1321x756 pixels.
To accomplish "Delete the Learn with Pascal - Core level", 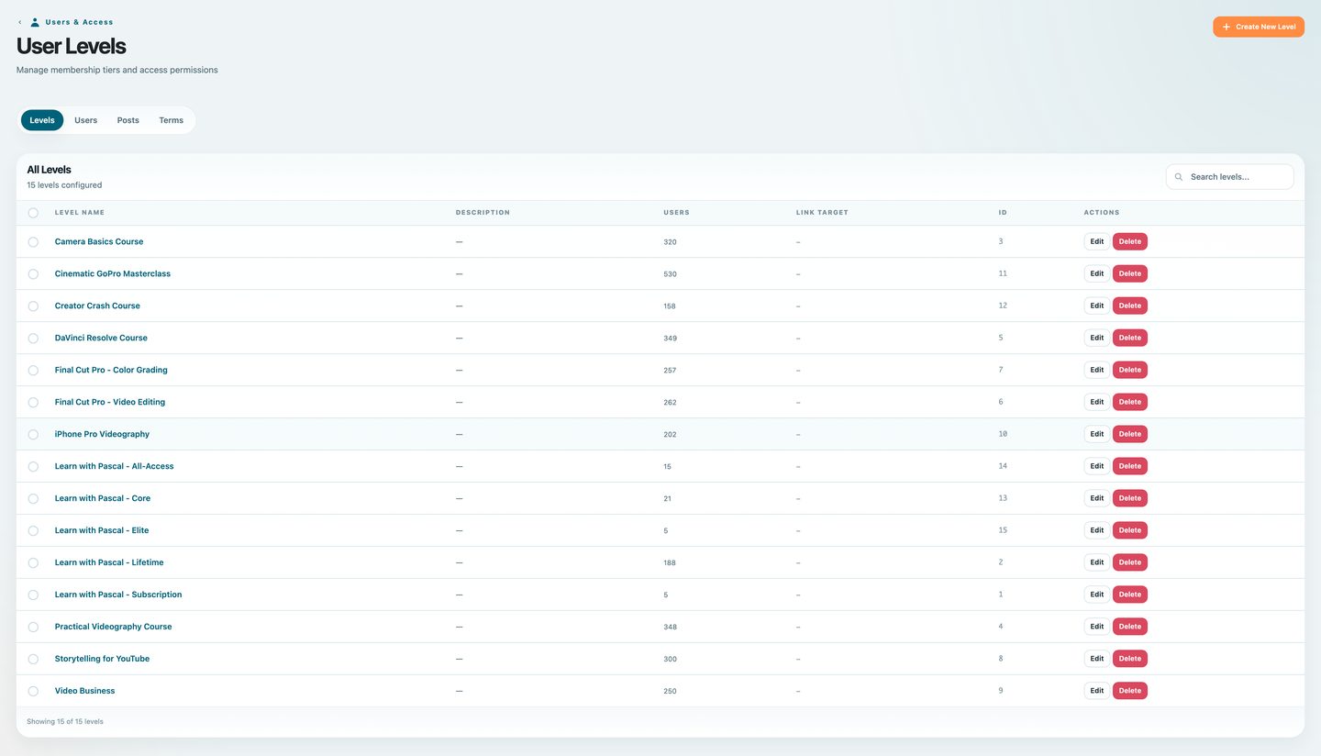I will click(x=1130, y=498).
